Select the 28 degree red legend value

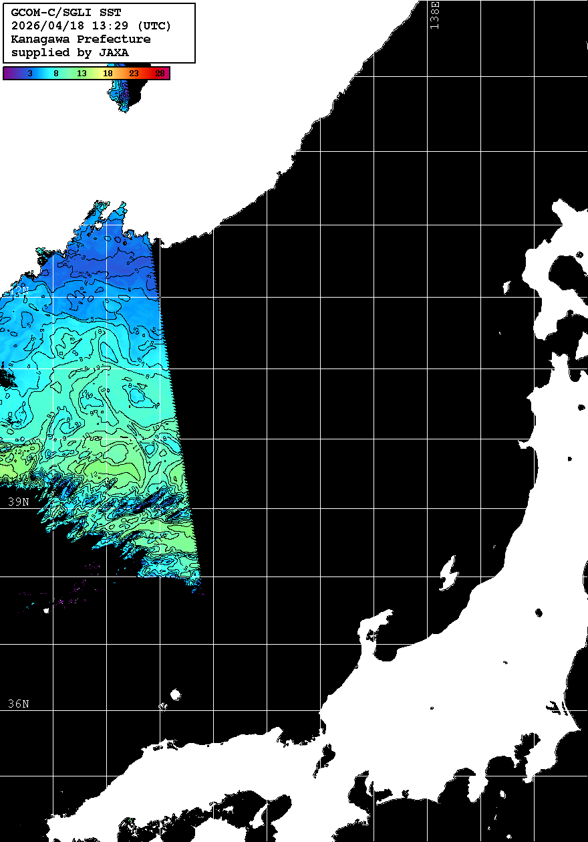(x=160, y=74)
